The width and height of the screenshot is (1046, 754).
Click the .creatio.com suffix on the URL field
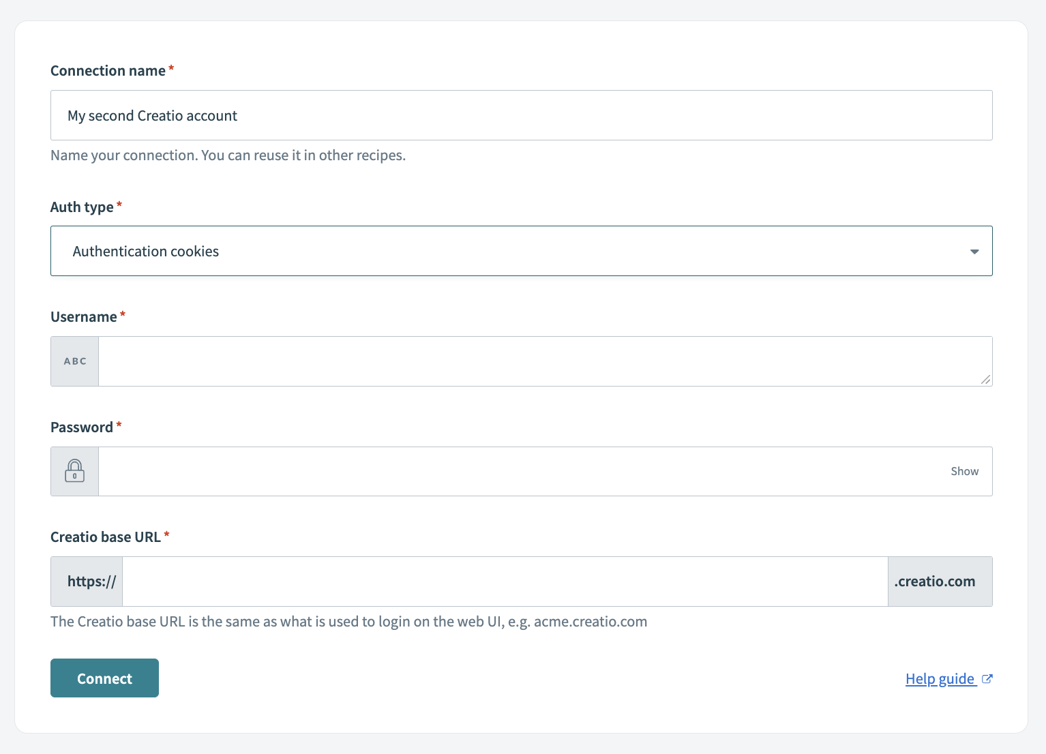click(x=934, y=581)
